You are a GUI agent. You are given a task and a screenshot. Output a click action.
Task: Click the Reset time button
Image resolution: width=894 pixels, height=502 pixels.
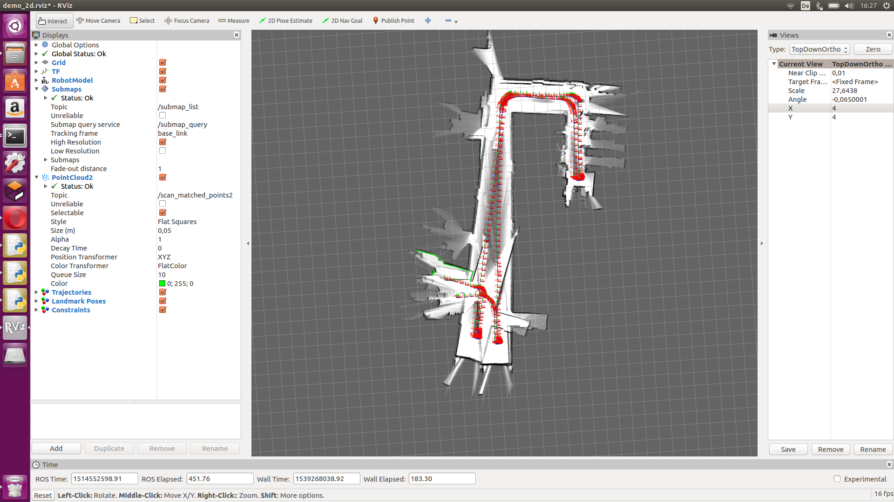point(43,495)
